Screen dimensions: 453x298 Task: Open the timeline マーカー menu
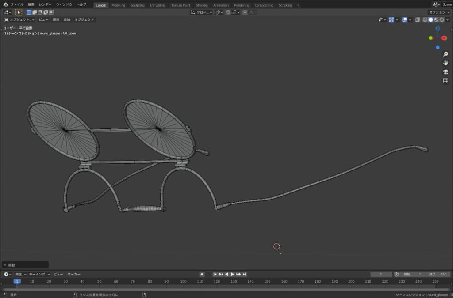point(74,274)
